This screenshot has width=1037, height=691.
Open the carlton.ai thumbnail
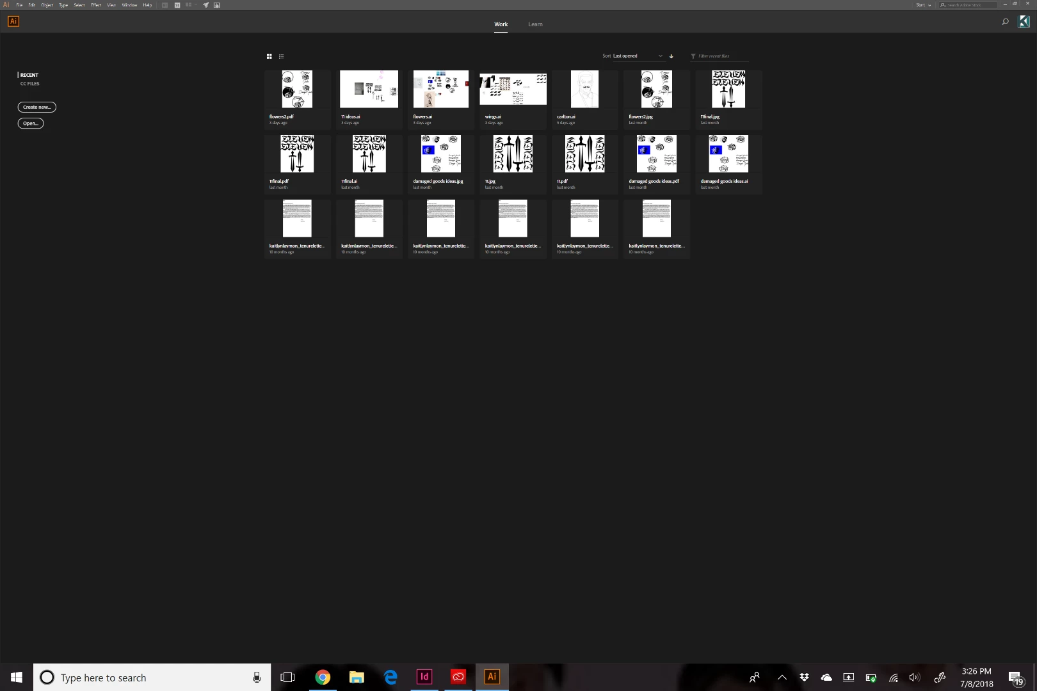(x=584, y=89)
